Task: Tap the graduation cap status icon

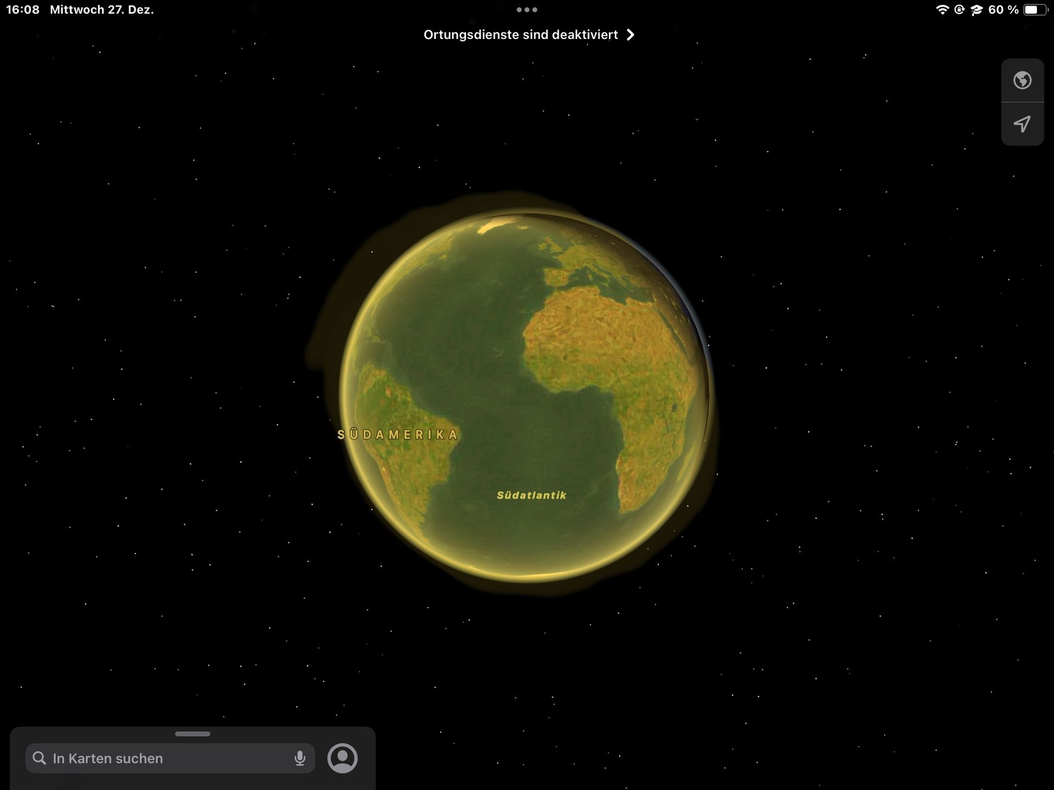Action: click(x=976, y=10)
